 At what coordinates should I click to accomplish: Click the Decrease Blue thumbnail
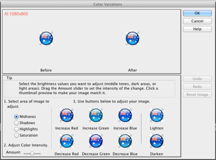tap(125, 141)
